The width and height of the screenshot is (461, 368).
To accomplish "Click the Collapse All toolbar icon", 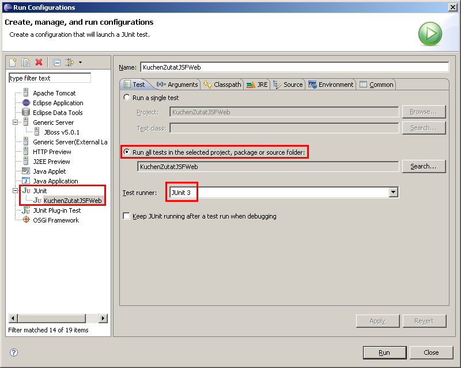I will (x=56, y=63).
